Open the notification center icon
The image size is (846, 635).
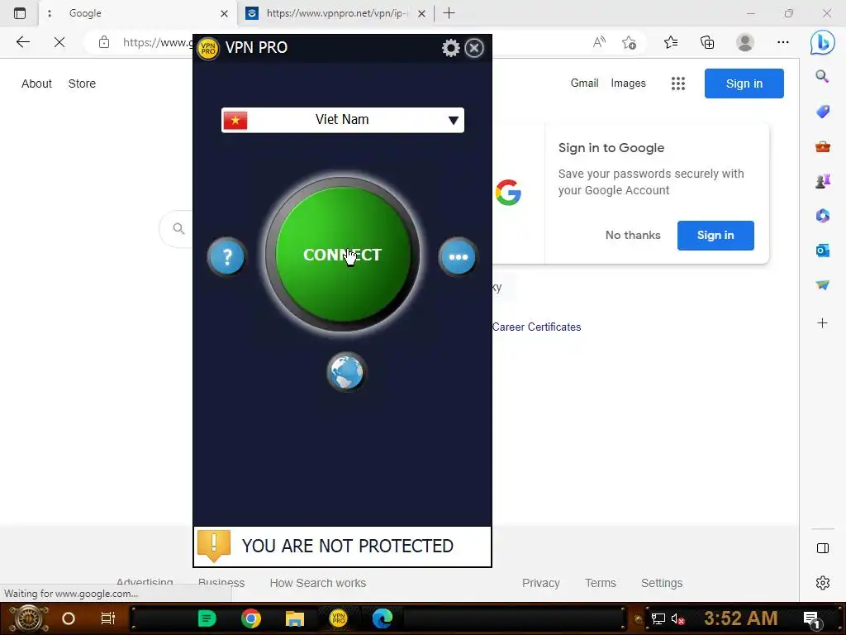[811, 619]
